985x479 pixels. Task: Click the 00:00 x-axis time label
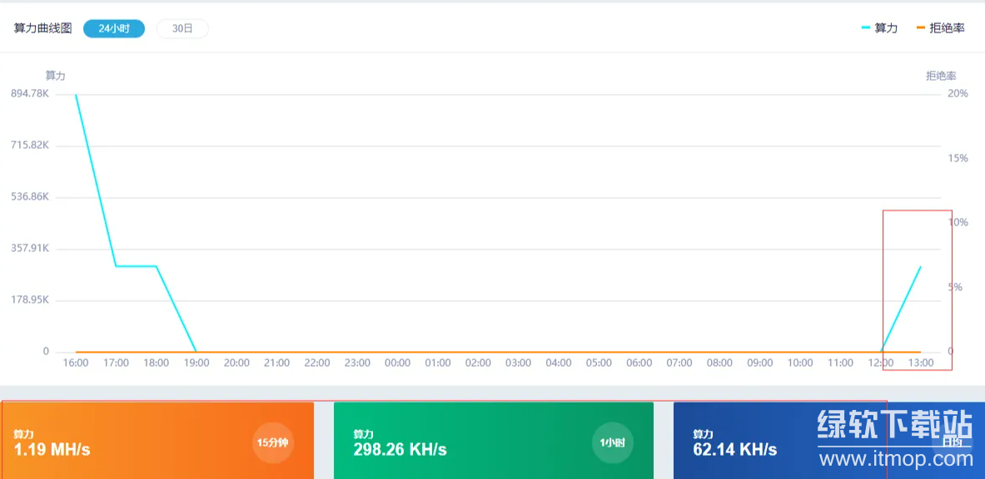pos(398,363)
